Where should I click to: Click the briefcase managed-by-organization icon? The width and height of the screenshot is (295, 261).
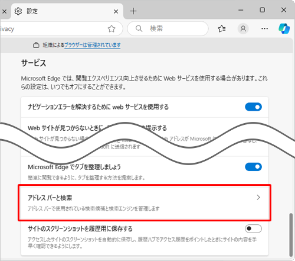coord(36,45)
